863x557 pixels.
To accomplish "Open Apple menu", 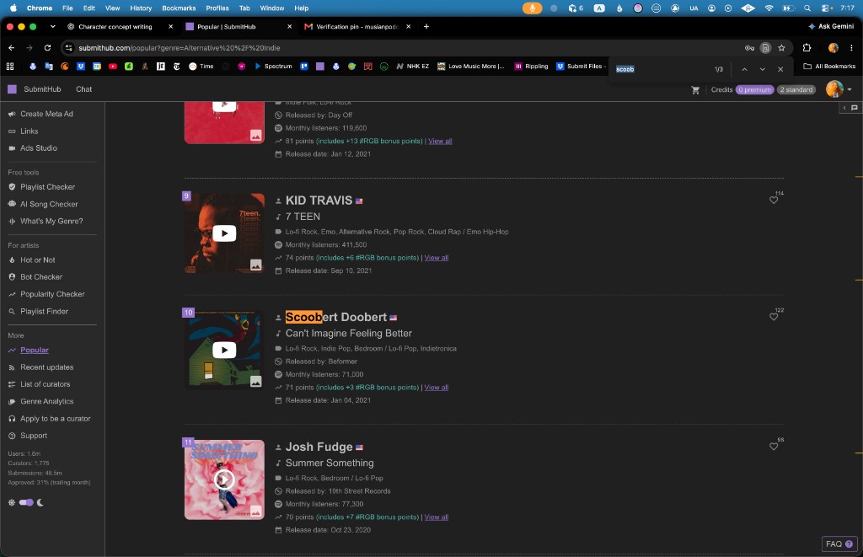I will pos(13,8).
